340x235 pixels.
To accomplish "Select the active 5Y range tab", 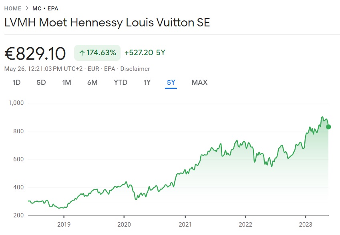I will pos(171,82).
